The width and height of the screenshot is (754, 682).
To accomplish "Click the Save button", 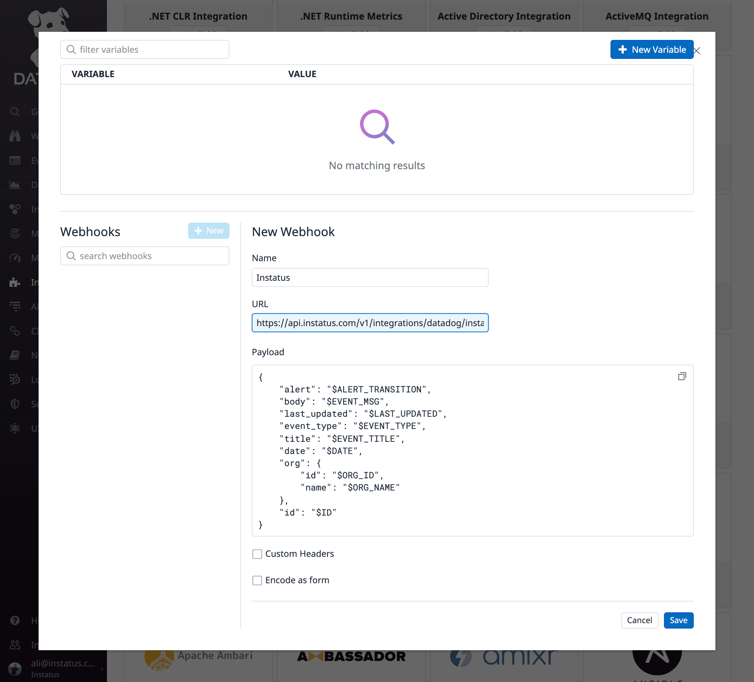I will (x=679, y=620).
